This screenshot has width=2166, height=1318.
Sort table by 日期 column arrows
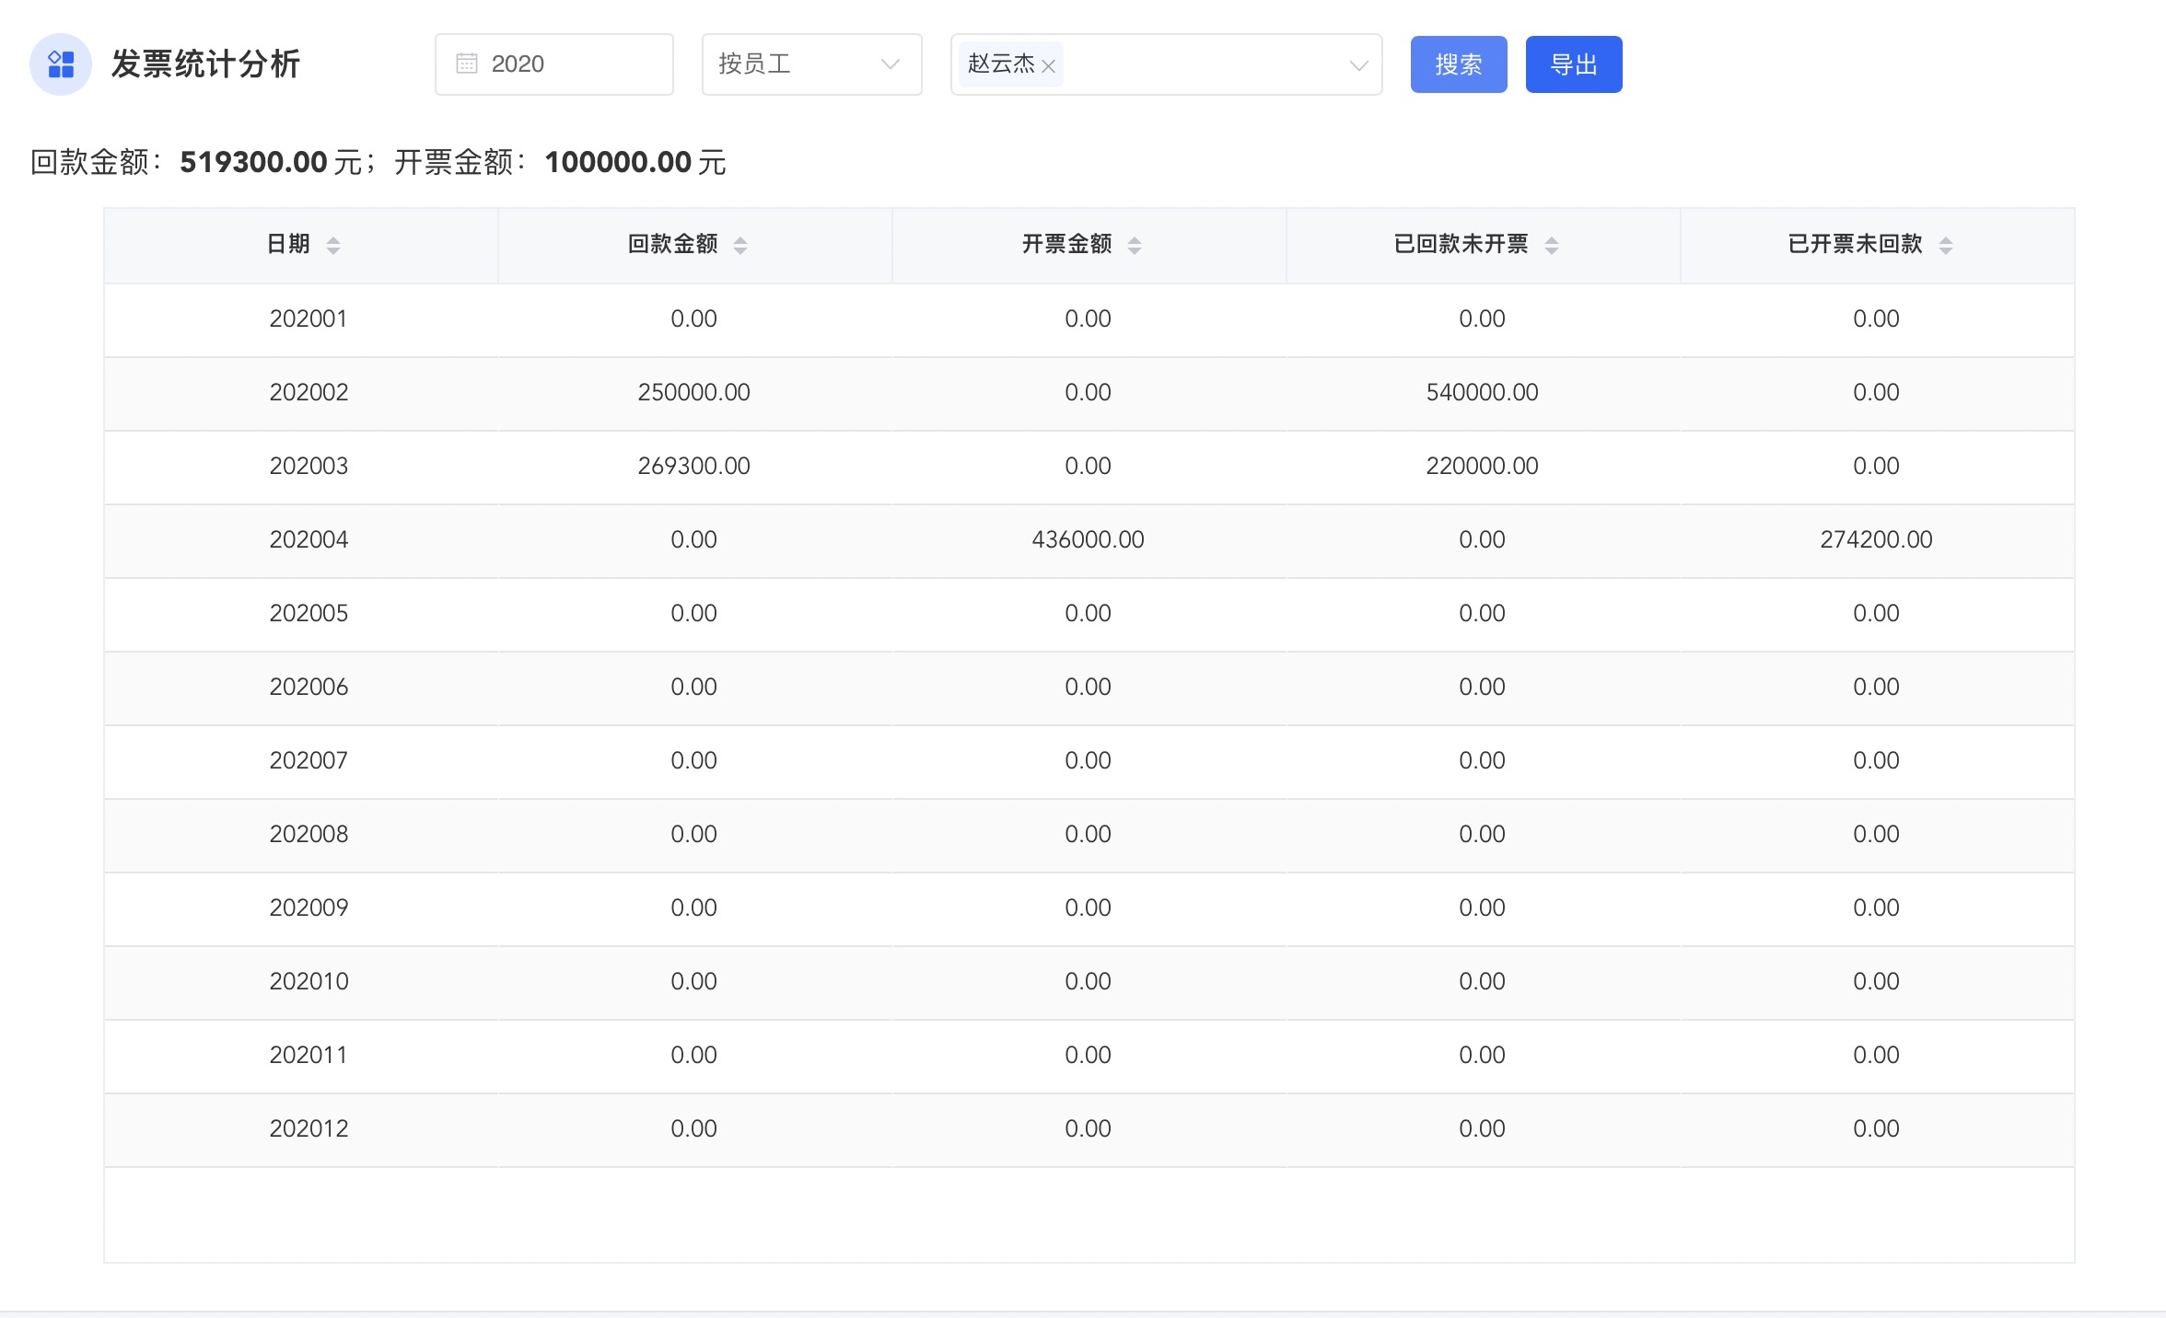[x=333, y=245]
